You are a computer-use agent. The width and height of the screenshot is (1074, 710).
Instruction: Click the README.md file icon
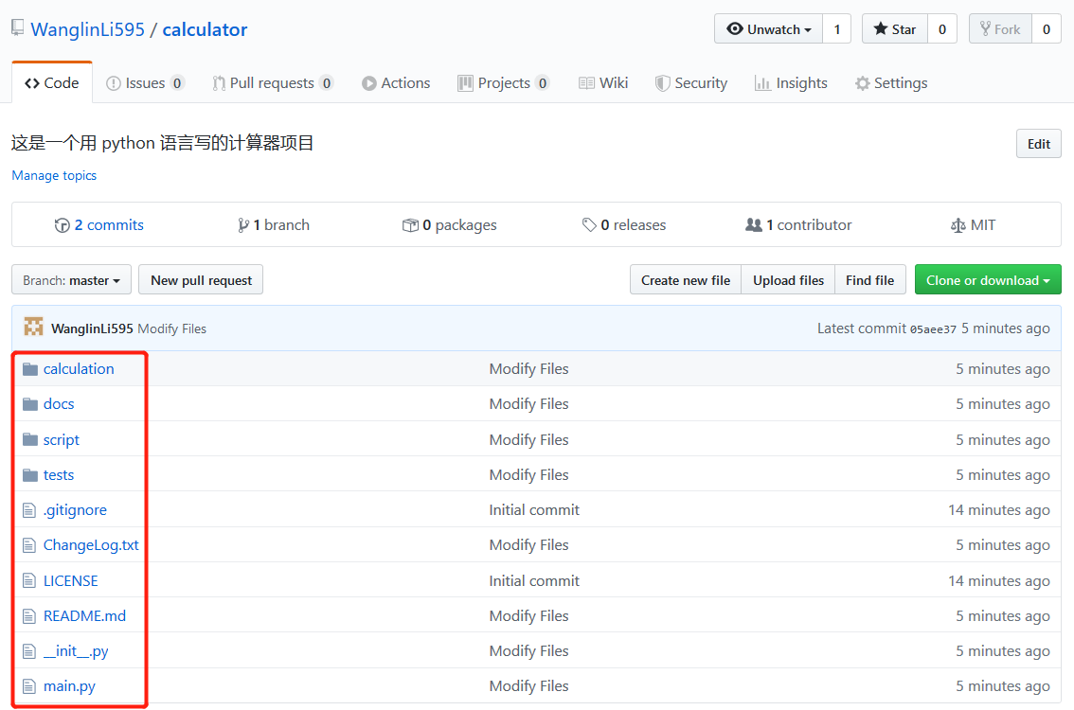29,615
